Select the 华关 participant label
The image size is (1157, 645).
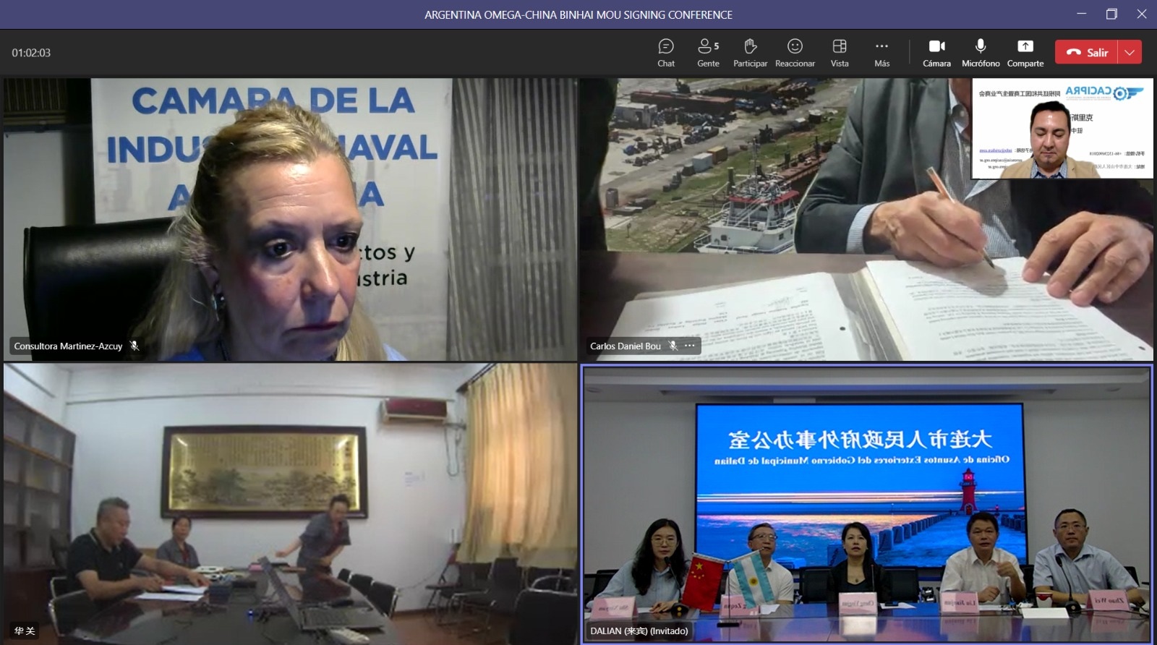click(x=25, y=631)
